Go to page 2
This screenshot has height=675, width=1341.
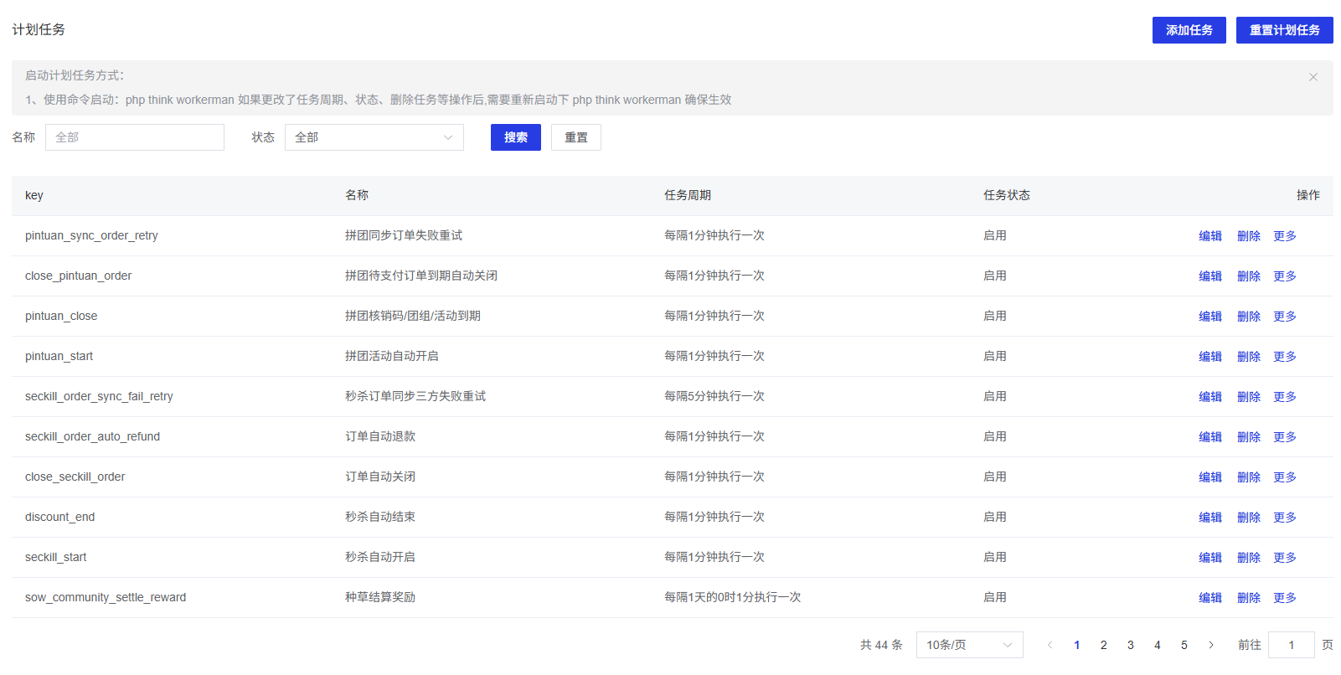click(1103, 645)
